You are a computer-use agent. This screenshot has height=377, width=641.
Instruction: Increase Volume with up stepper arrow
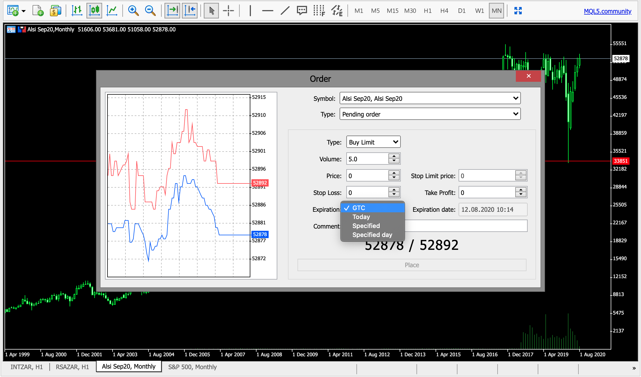coord(394,156)
